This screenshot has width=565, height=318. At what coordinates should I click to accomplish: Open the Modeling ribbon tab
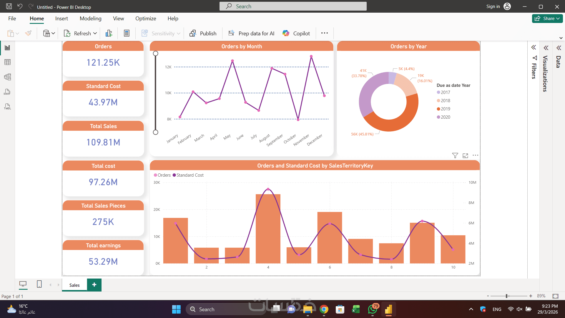coord(90,19)
